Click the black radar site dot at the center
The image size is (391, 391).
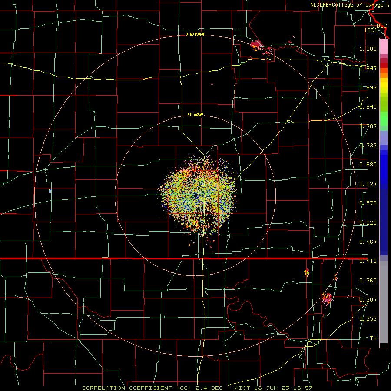click(195, 196)
